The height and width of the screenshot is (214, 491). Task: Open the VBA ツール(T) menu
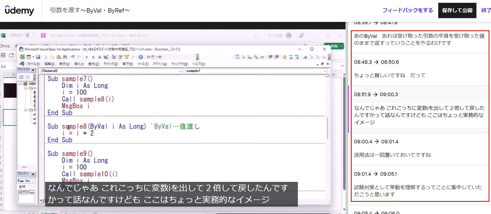pyautogui.click(x=143, y=64)
